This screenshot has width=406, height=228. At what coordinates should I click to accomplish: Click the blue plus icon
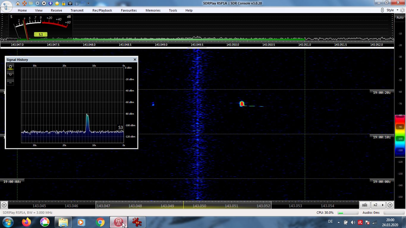51,3
